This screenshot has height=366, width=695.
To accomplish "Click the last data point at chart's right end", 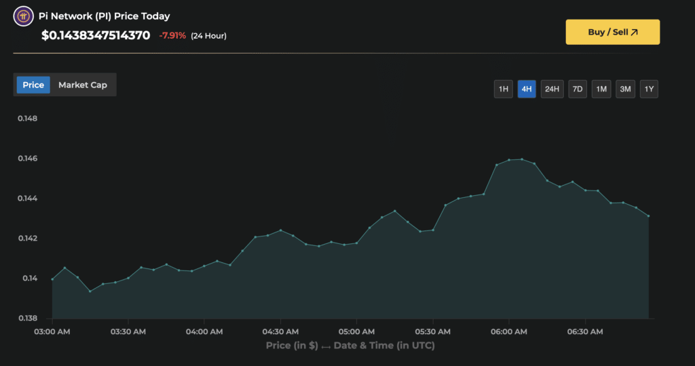I will click(648, 216).
